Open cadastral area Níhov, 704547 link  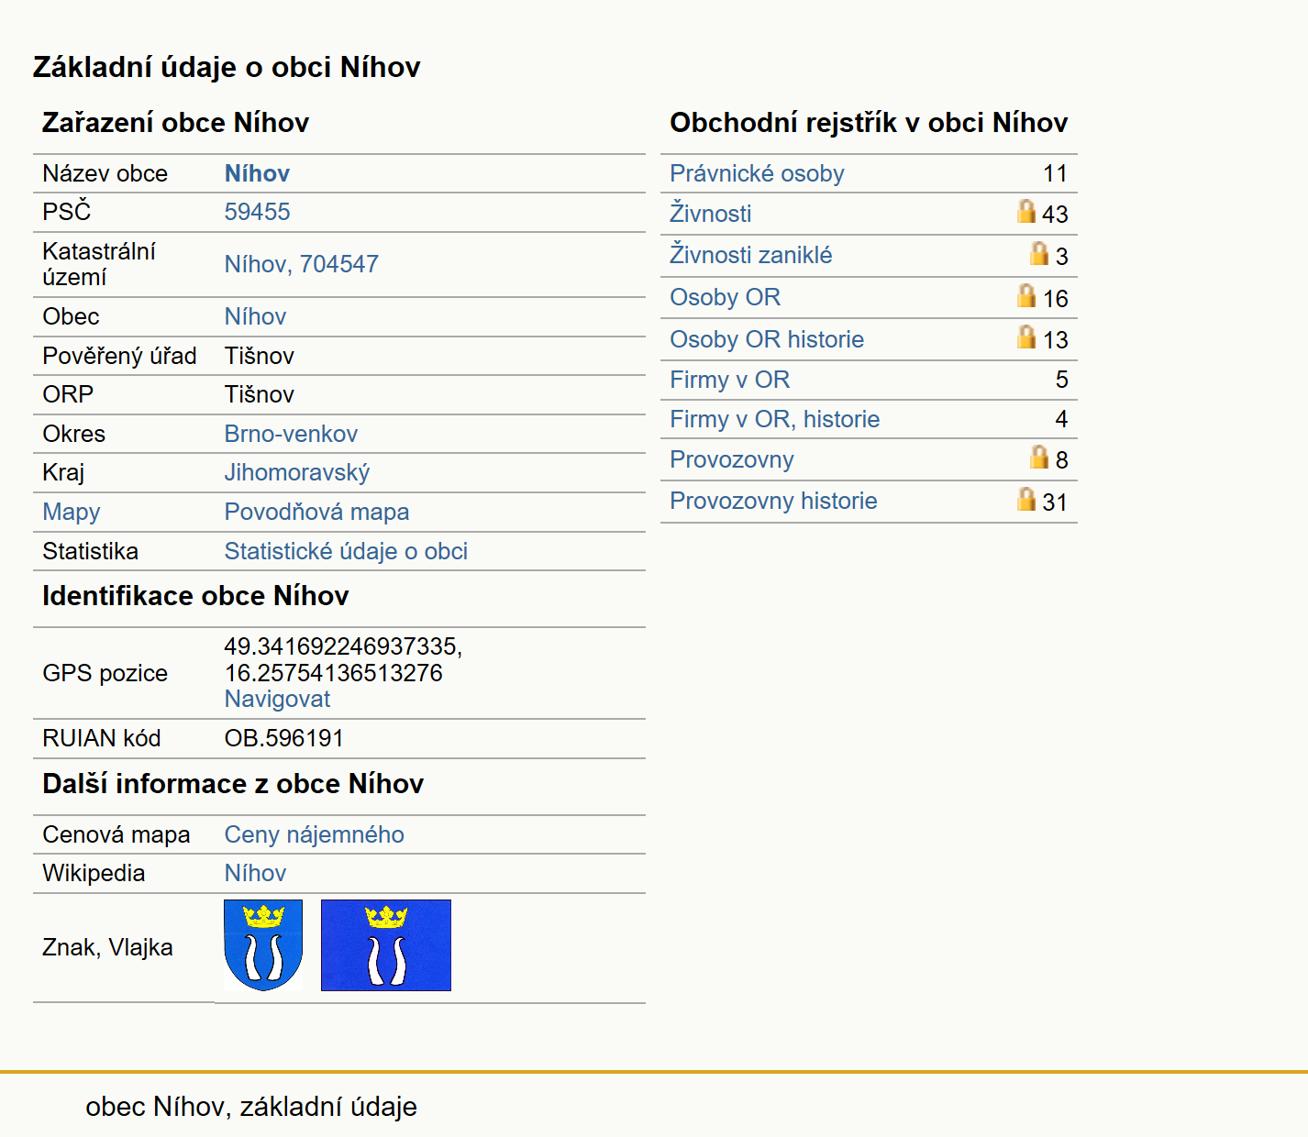302,264
